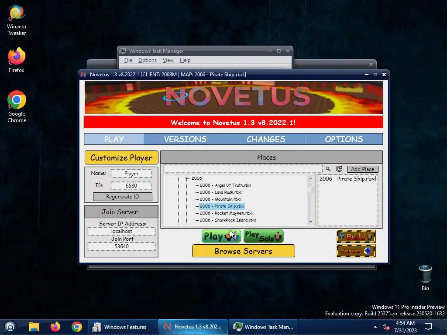The height and width of the screenshot is (335, 447).
Task: Select 2006 - Rocket Mayhem.rbxl
Action: point(226,213)
